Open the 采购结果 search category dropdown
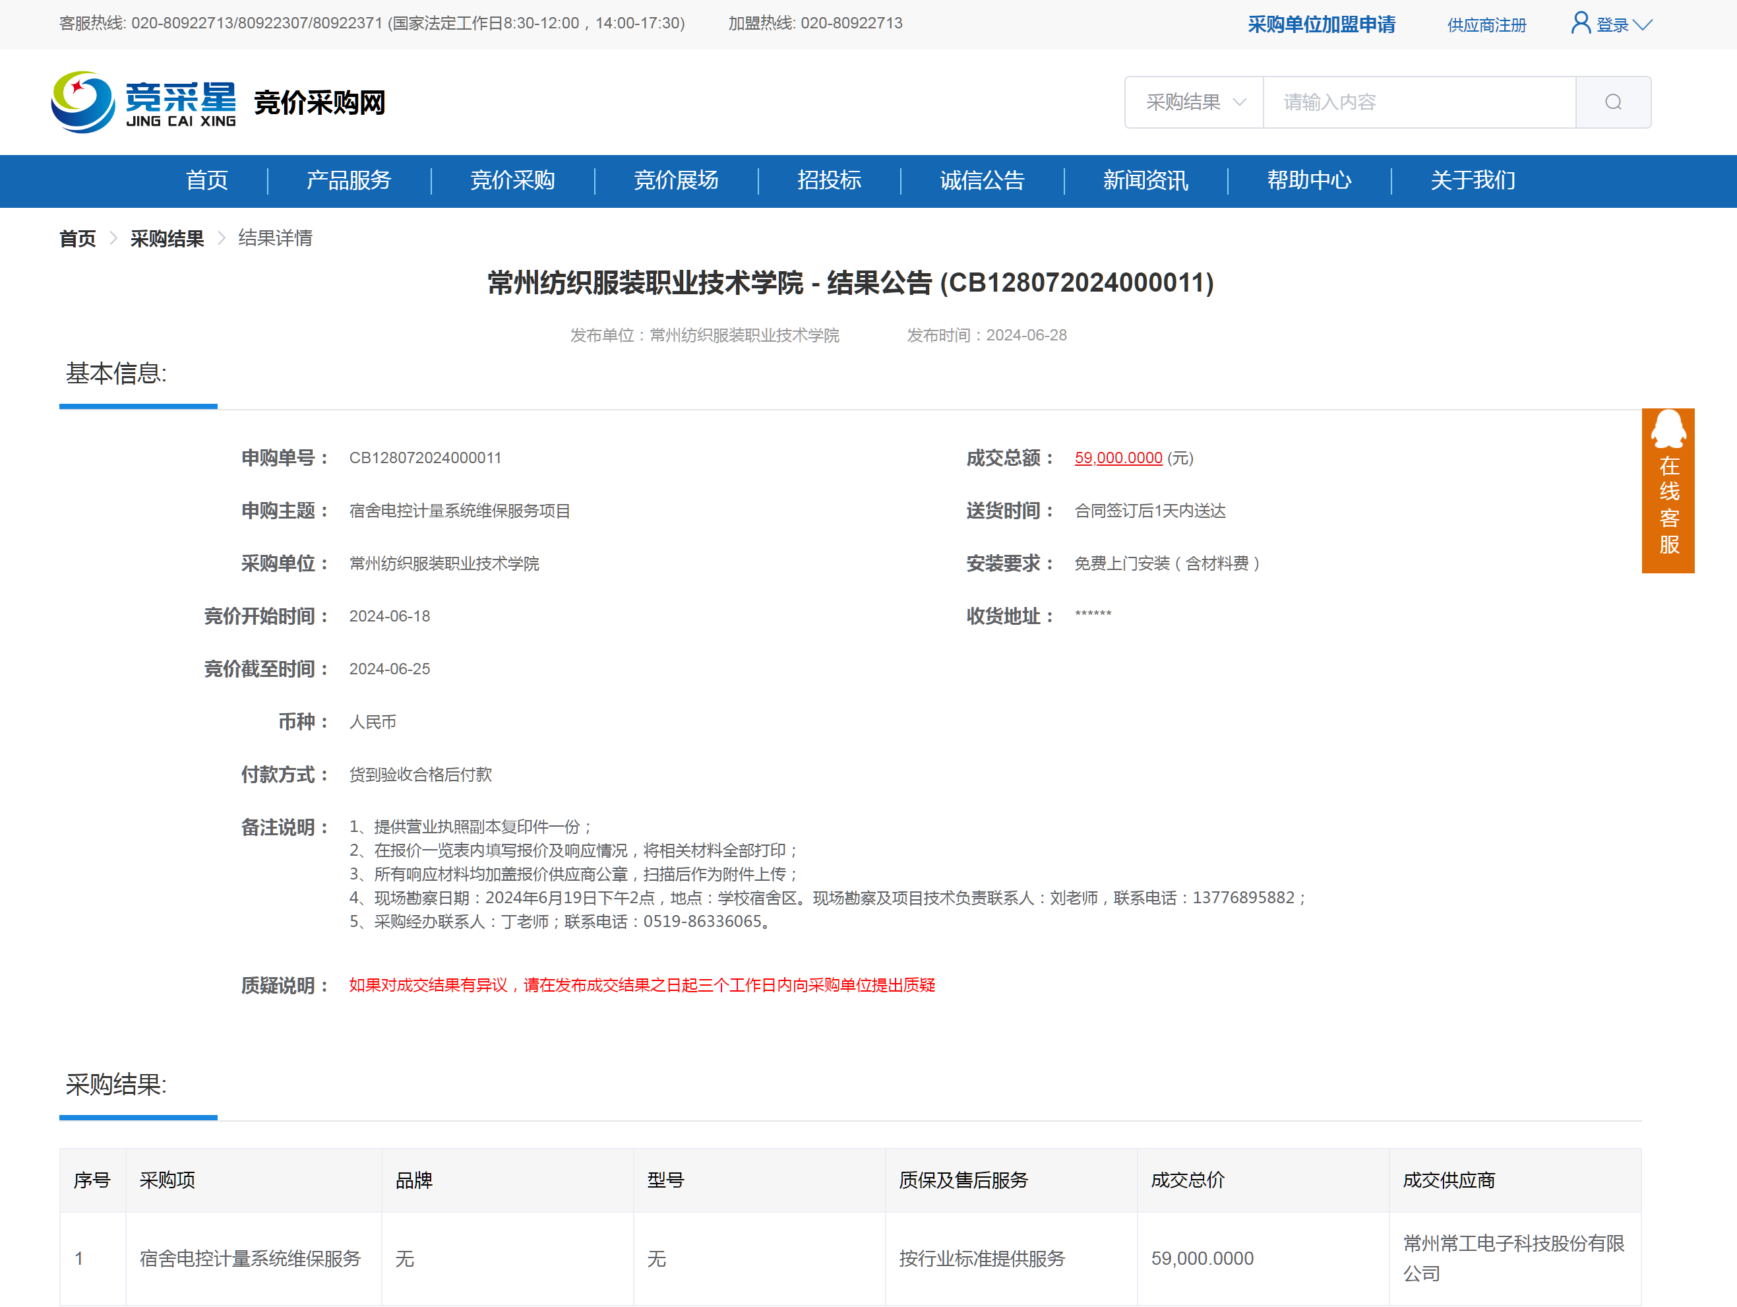This screenshot has height=1307, width=1737. coord(1194,102)
